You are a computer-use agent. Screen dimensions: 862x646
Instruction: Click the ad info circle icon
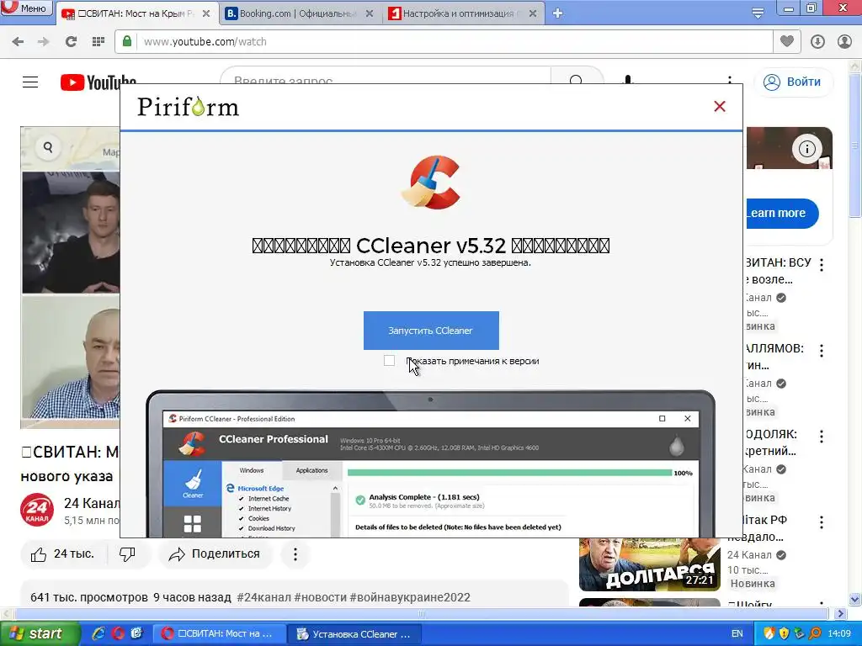pyautogui.click(x=806, y=148)
